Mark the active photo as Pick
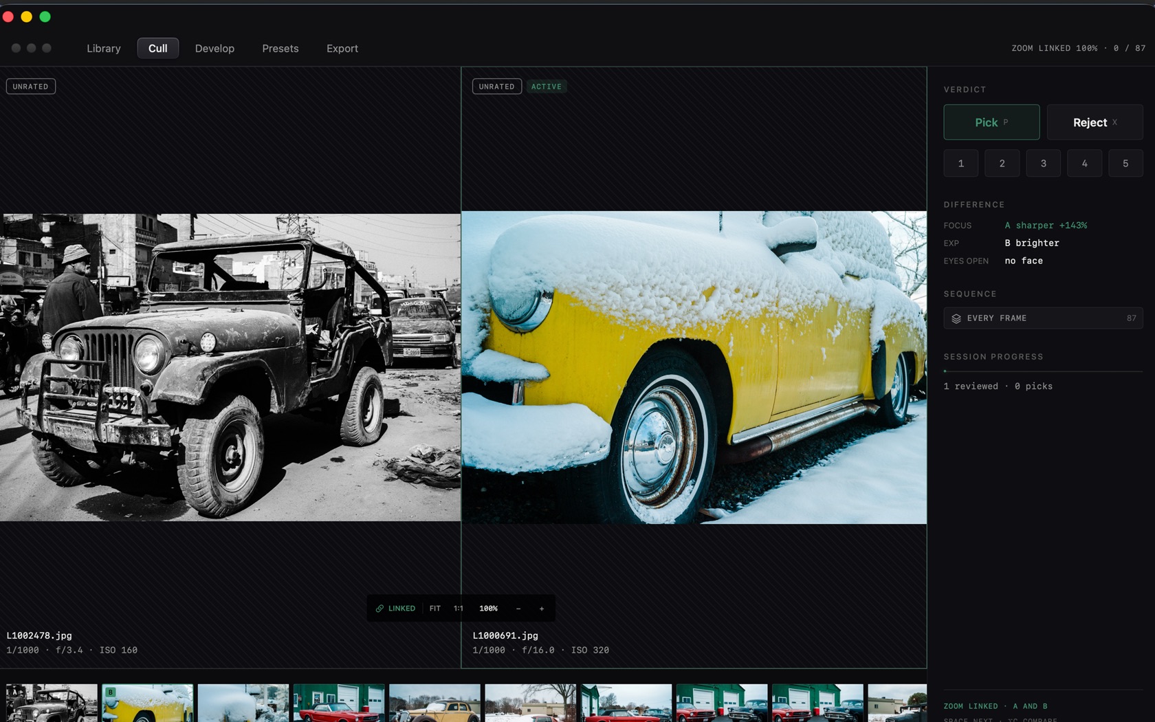The width and height of the screenshot is (1155, 722). (991, 122)
